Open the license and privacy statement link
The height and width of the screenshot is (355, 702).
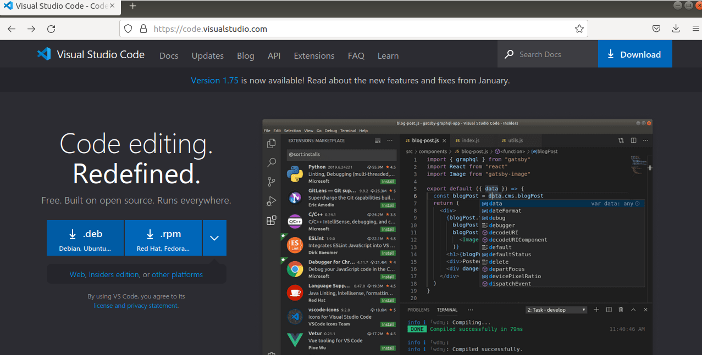[136, 306]
